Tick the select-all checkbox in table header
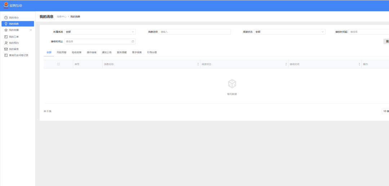This screenshot has height=186, width=389. click(59, 64)
